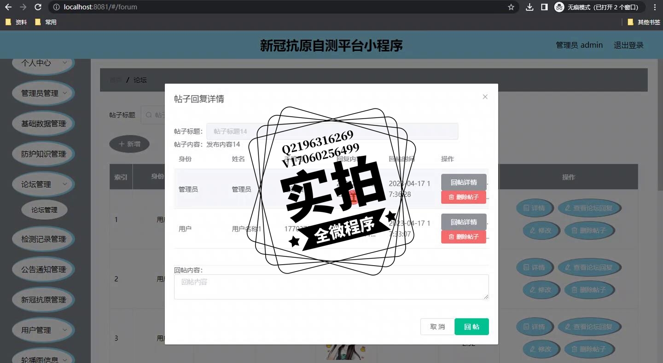
Task: Click 删除帖子 button in row 3
Action: [589, 349]
